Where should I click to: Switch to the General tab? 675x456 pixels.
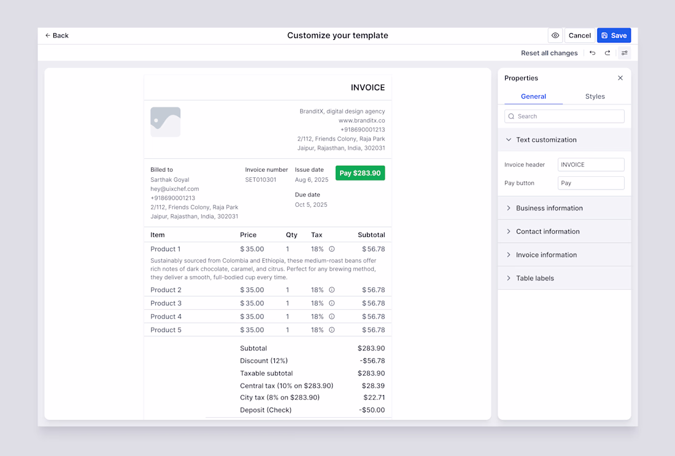tap(533, 96)
